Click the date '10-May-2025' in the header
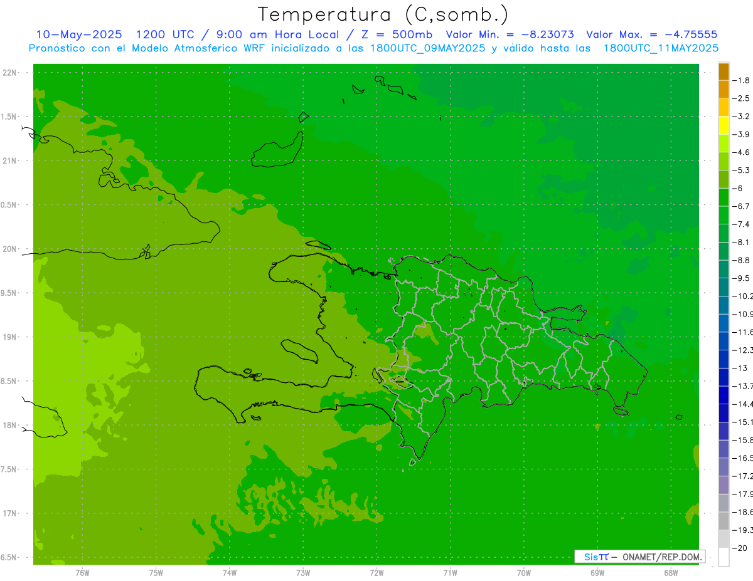 (79, 34)
